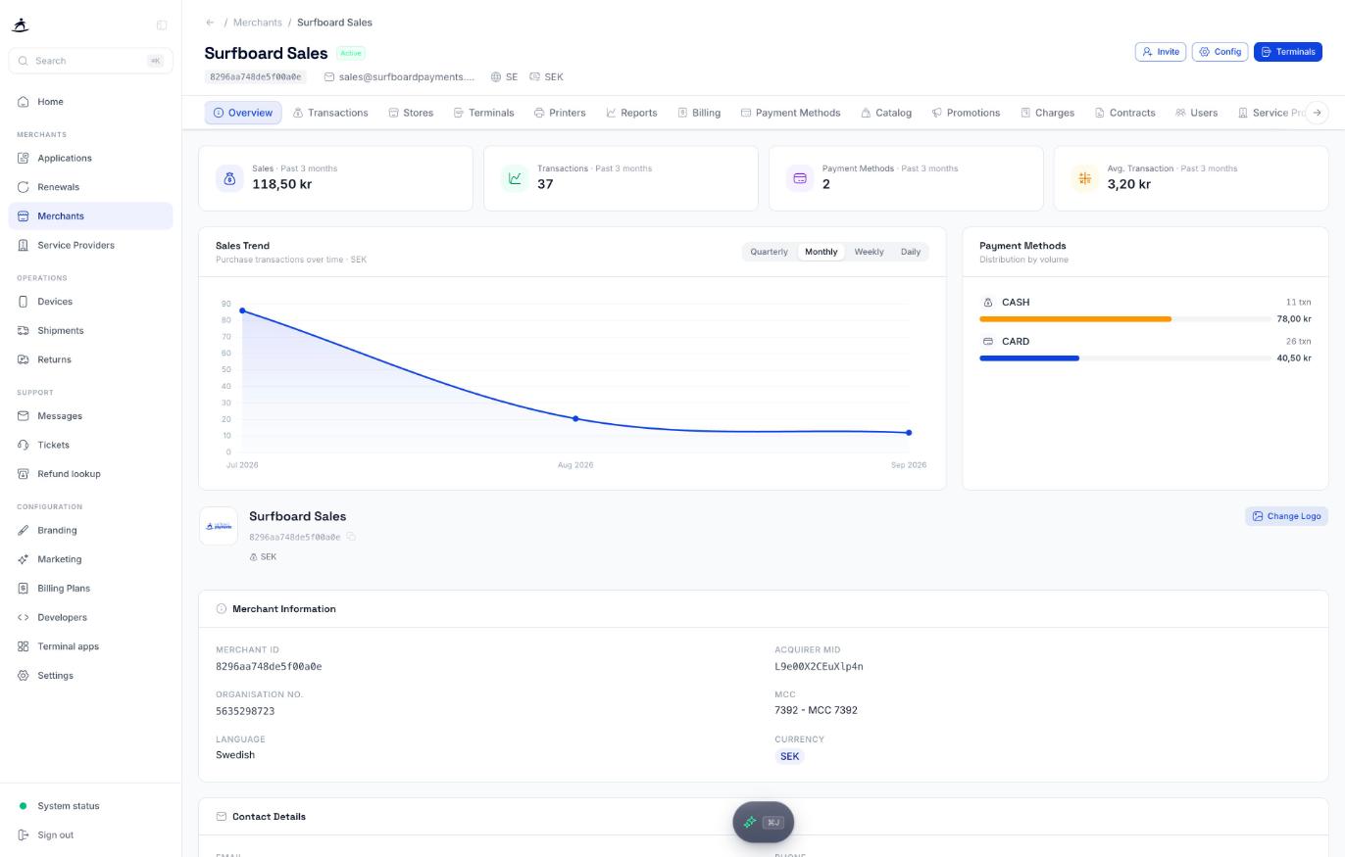
Task: Click the Surfboard logo icon in sidebar header
Action: [x=22, y=25]
